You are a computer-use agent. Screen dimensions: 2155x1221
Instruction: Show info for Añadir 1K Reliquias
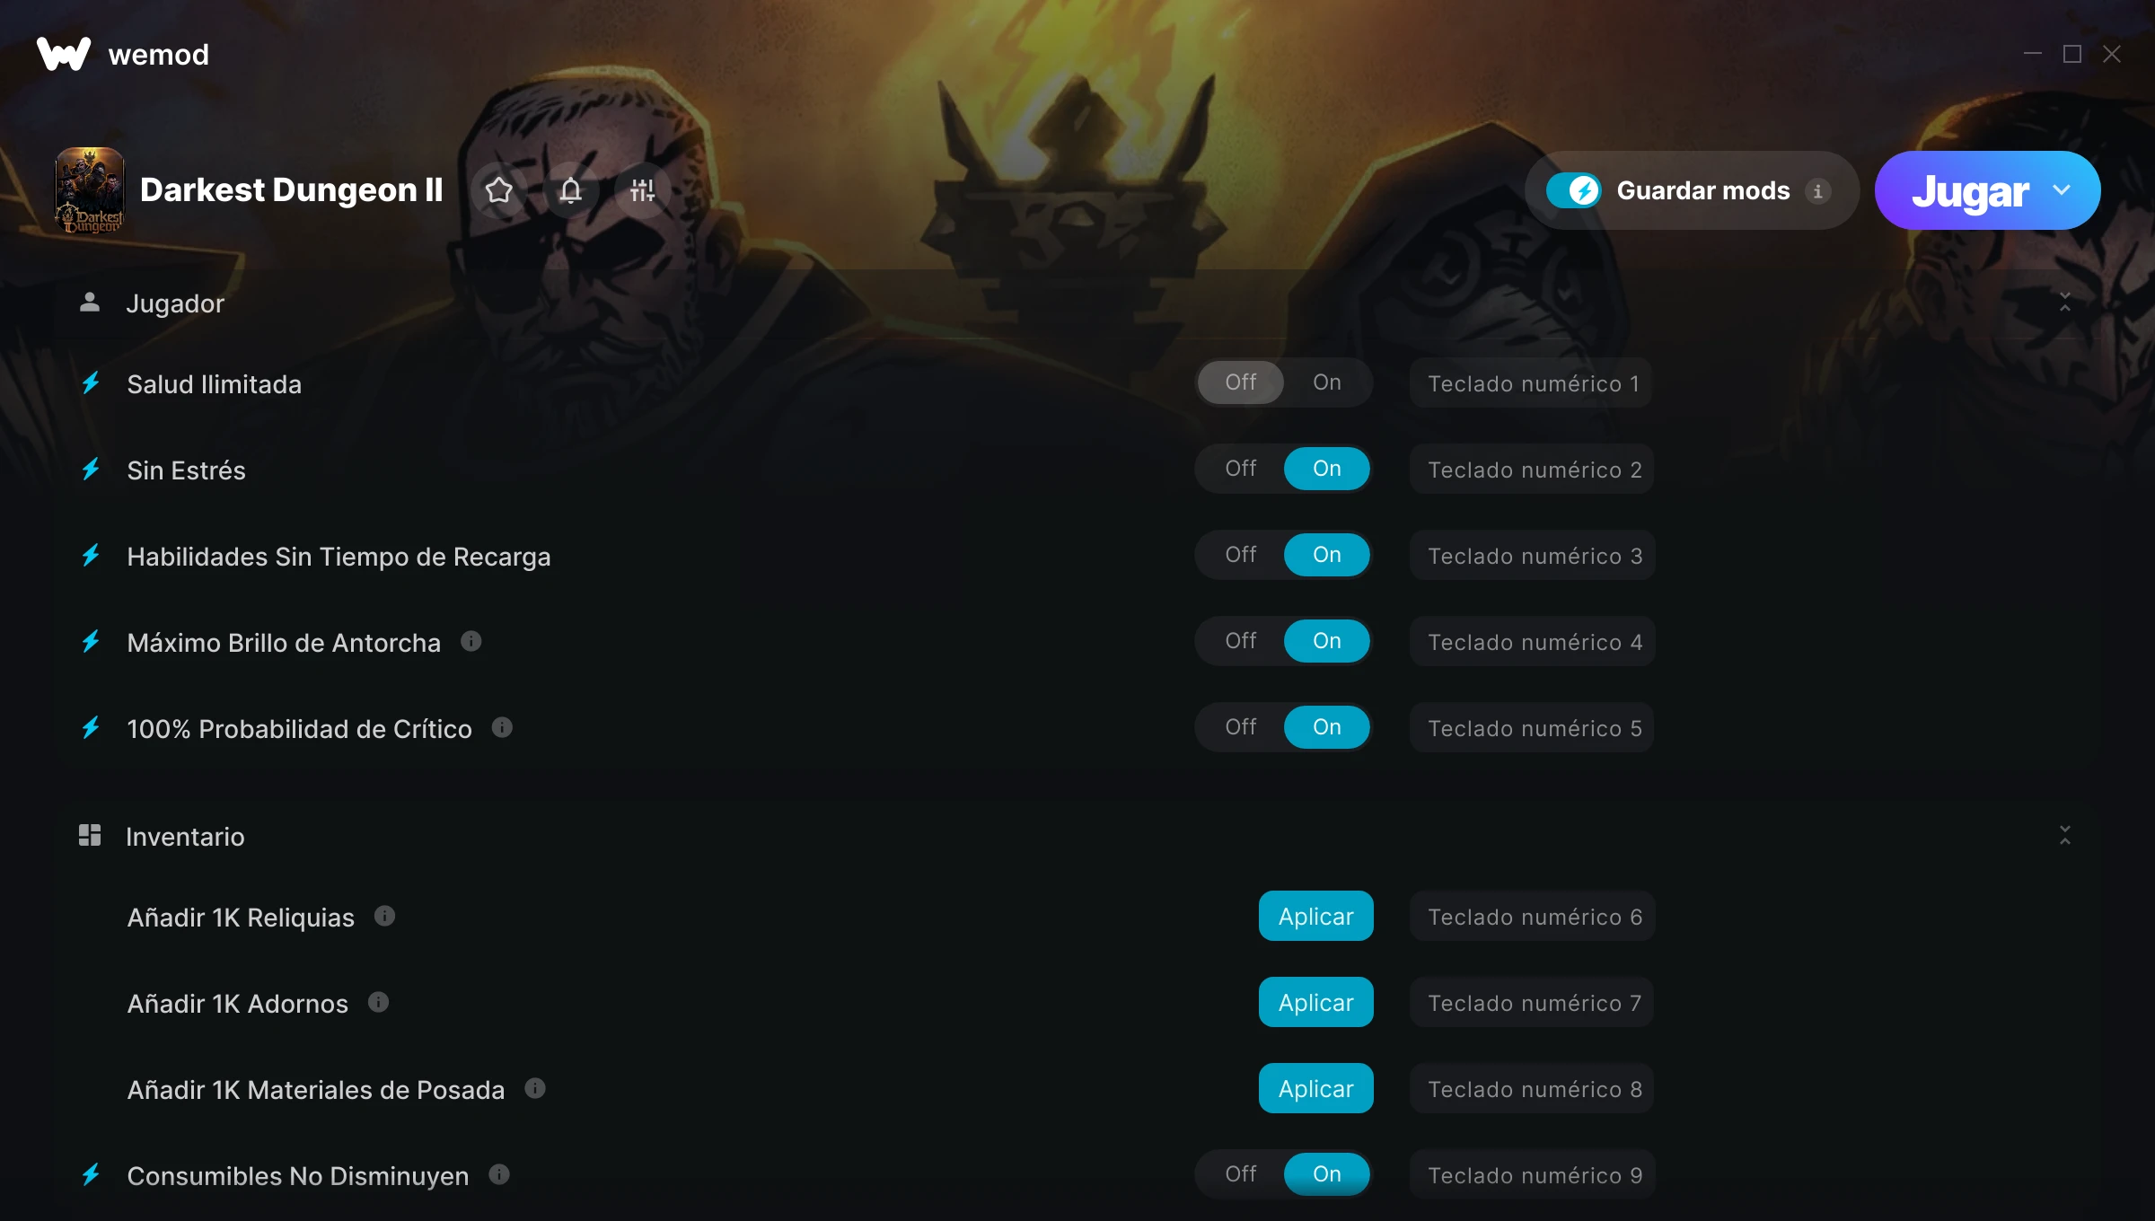(385, 916)
